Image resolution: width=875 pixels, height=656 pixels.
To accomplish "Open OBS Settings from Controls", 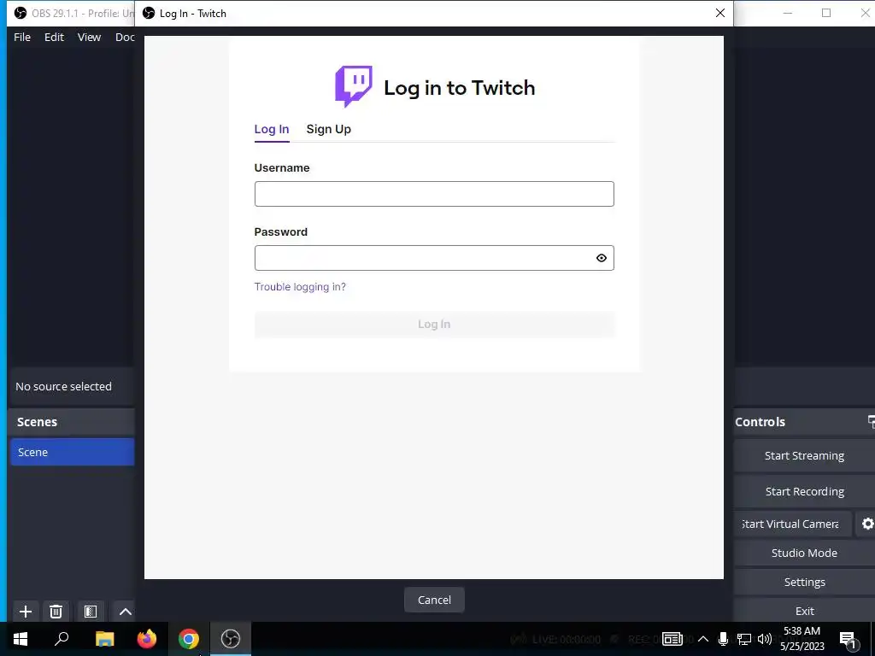I will tap(804, 582).
